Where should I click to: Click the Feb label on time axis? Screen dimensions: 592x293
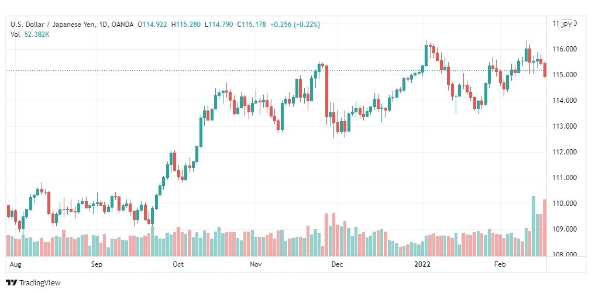coord(499,264)
